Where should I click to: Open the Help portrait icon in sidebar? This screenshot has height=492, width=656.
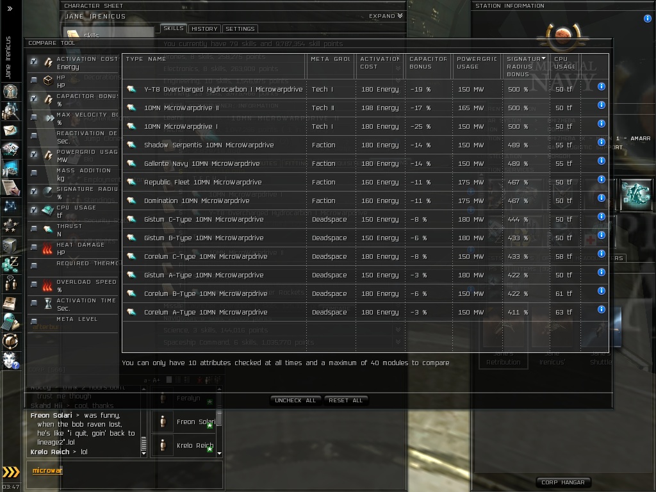point(10,360)
